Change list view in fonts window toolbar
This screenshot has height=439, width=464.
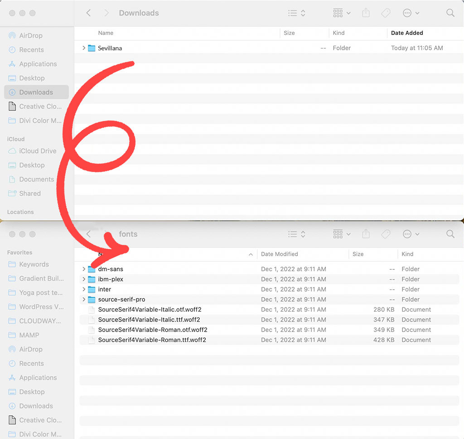(297, 234)
